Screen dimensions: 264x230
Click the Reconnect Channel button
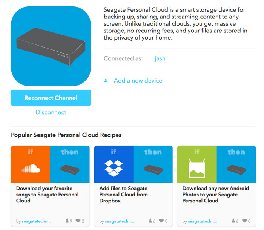(x=51, y=98)
